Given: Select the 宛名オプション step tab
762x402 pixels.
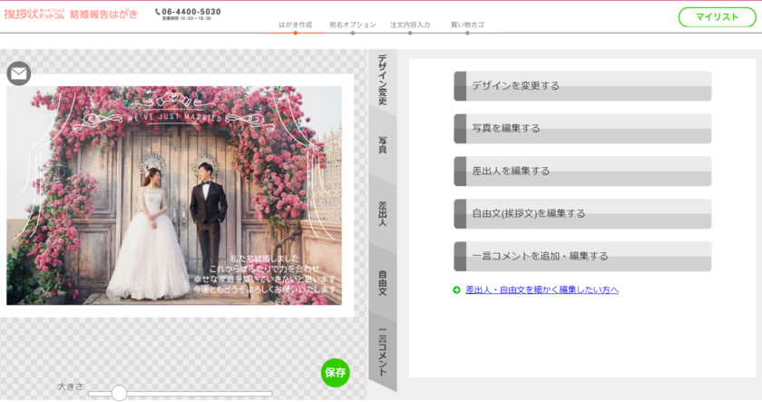Looking at the screenshot, I should coord(352,25).
